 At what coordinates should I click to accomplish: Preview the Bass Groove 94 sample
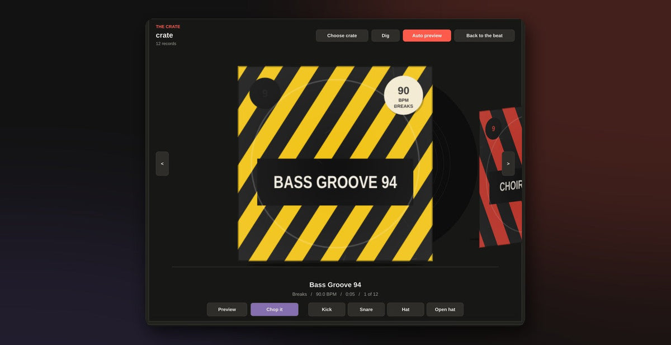tap(227, 309)
